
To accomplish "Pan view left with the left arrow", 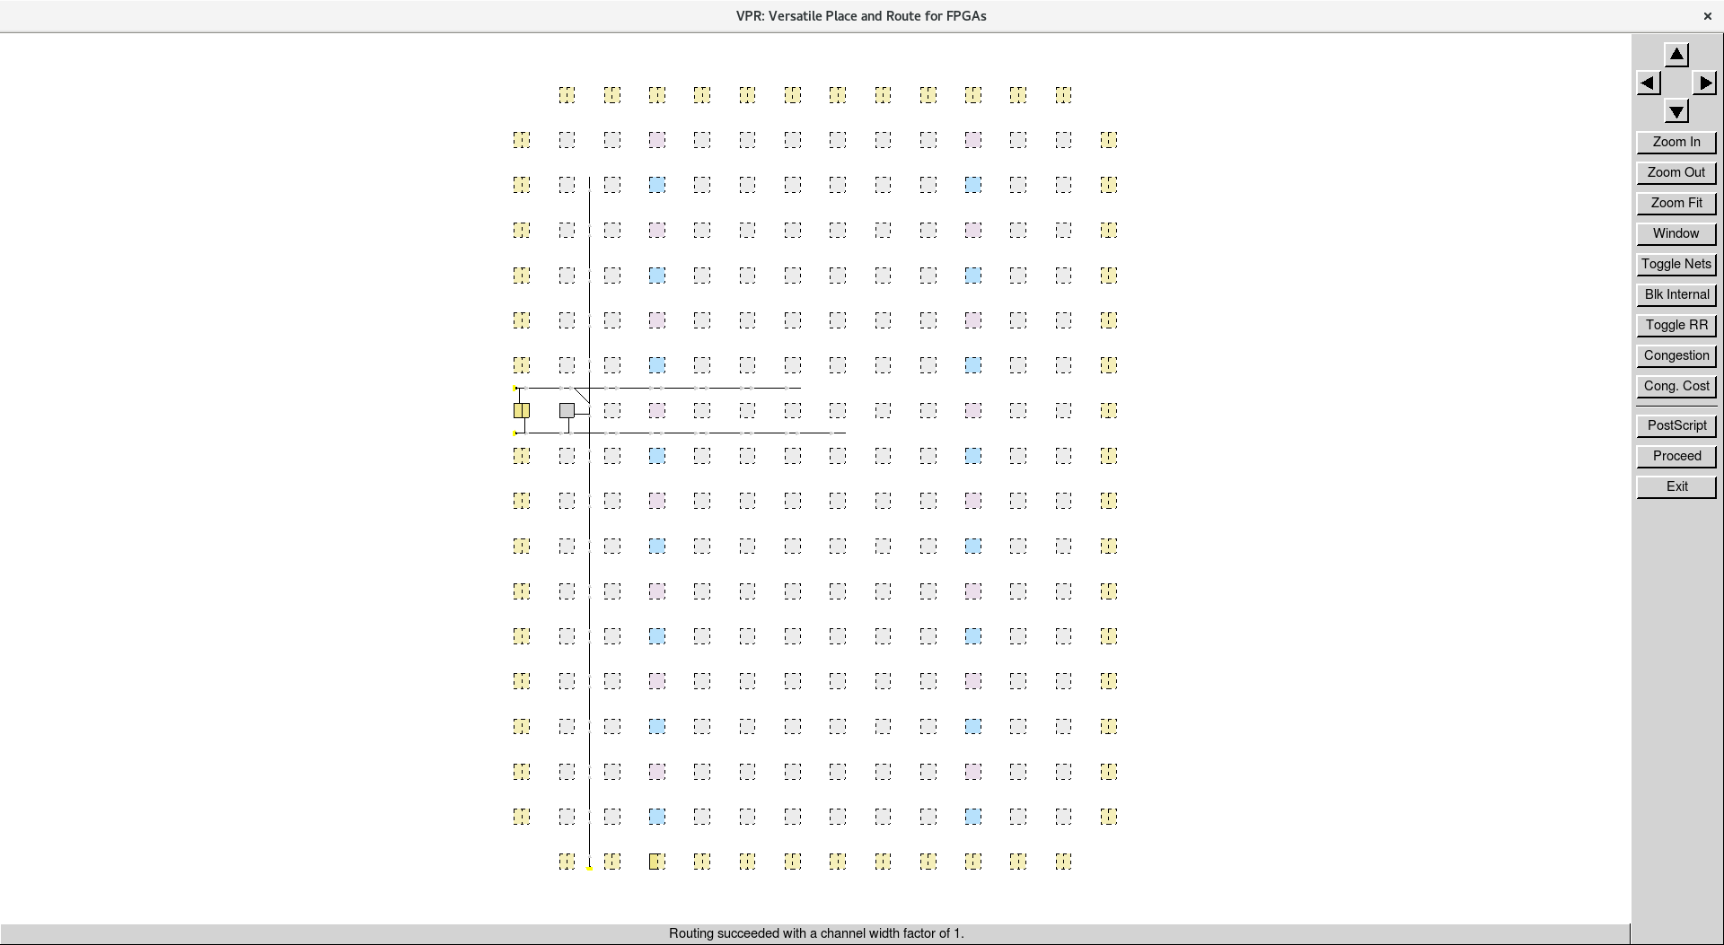I will pyautogui.click(x=1649, y=83).
